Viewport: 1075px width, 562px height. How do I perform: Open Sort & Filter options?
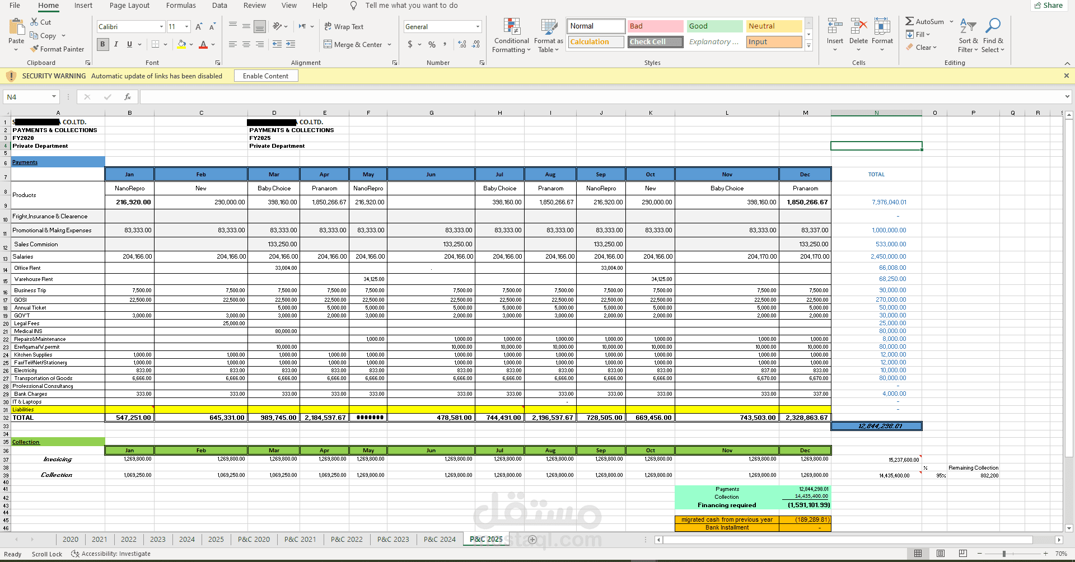coord(968,35)
